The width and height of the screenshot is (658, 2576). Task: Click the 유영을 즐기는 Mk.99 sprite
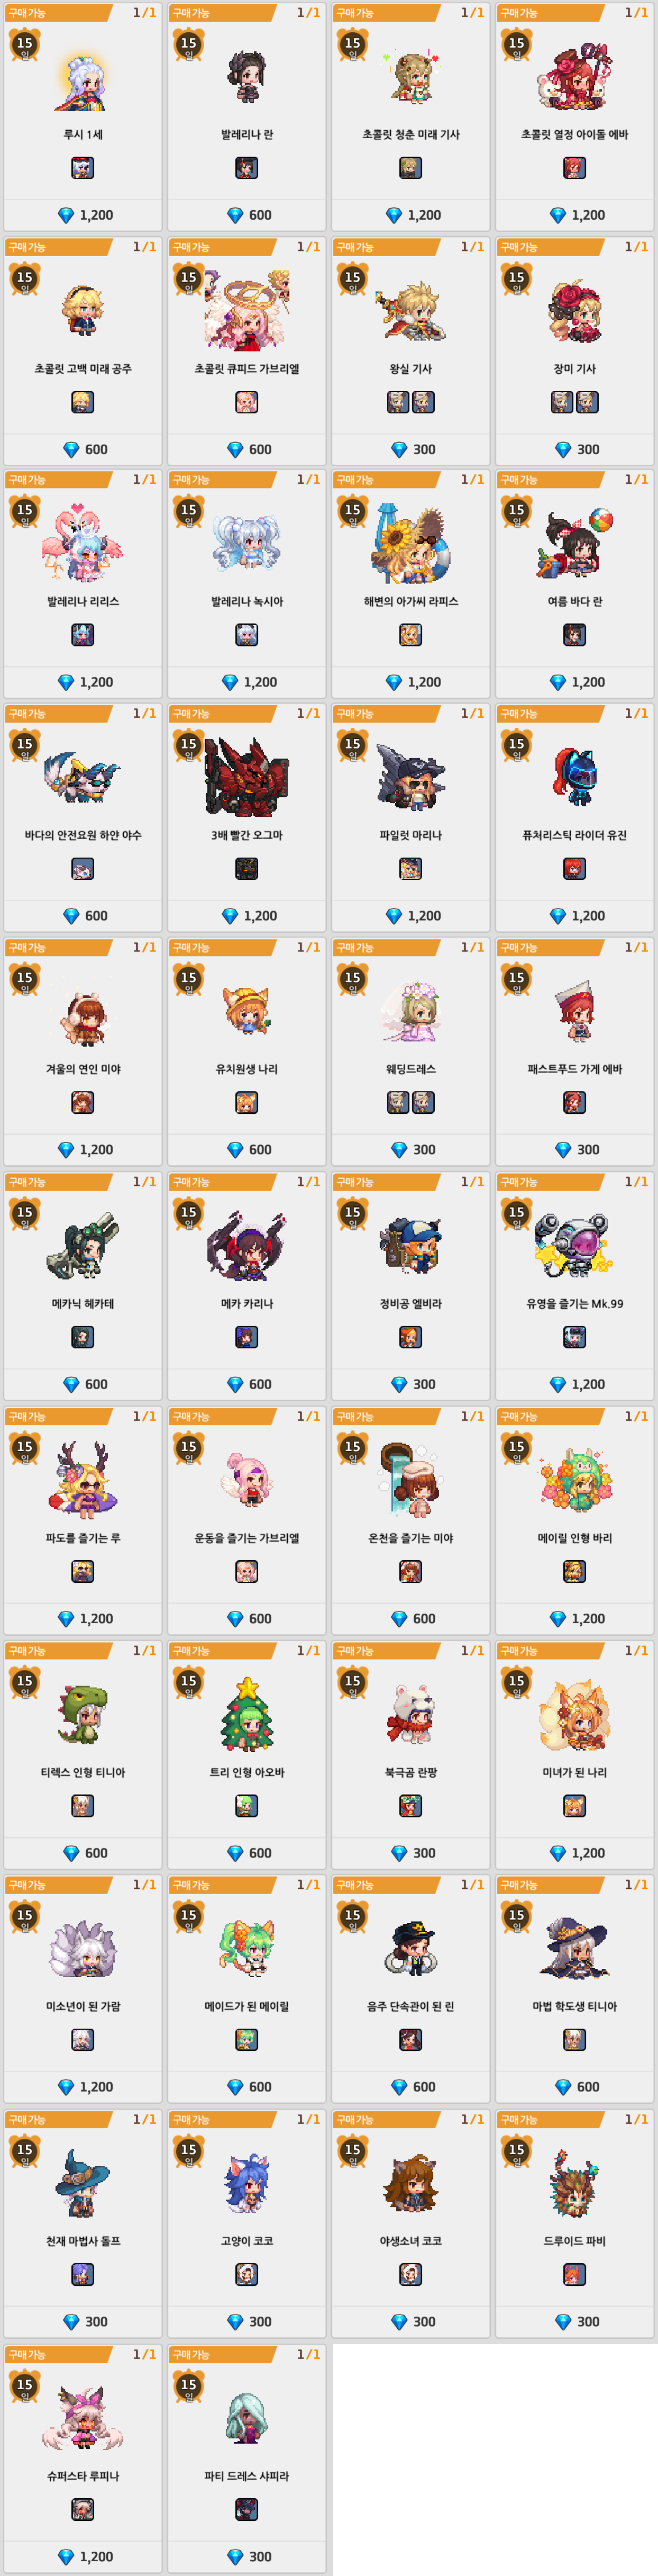pyautogui.click(x=574, y=1246)
